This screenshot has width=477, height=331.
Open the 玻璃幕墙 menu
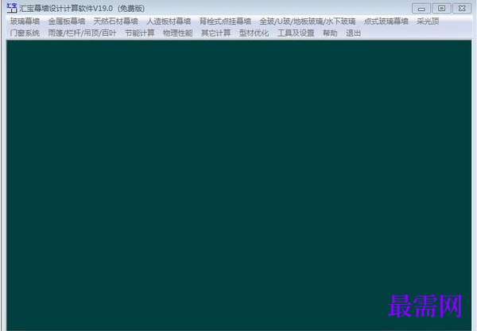click(25, 21)
